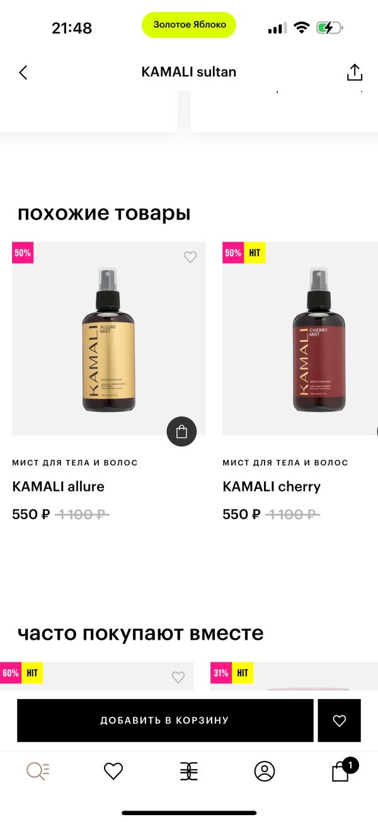Tap the HIT badge on the KAMALI cherry card
The width and height of the screenshot is (378, 822).
click(255, 253)
